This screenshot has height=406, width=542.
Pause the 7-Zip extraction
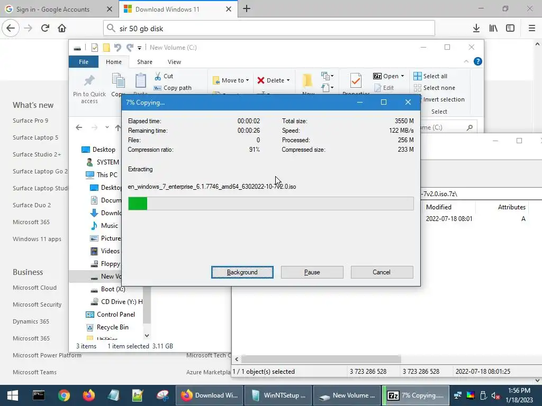tap(312, 272)
